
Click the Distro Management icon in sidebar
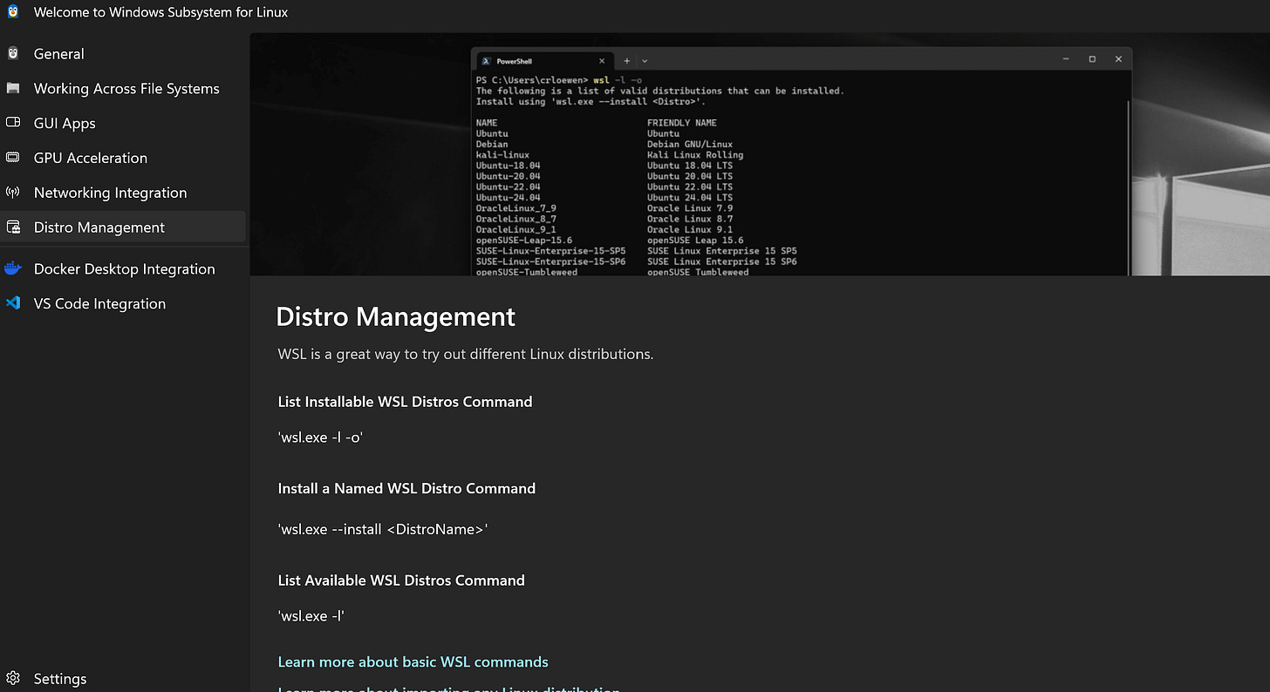13,227
